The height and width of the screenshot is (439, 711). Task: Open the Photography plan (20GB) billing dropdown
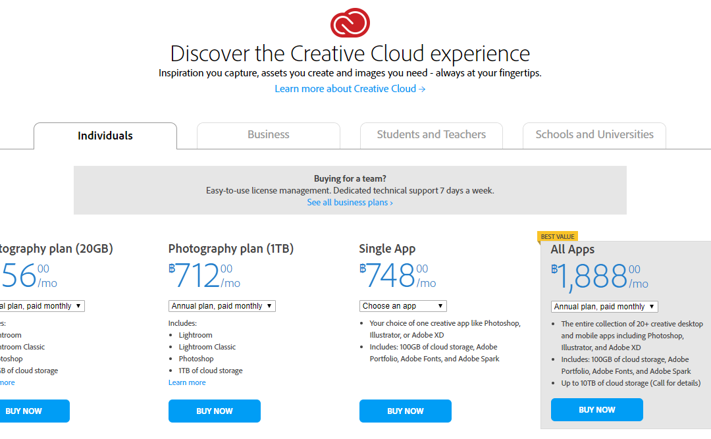click(x=42, y=306)
